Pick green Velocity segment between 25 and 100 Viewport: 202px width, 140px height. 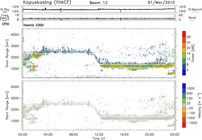(x=184, y=101)
